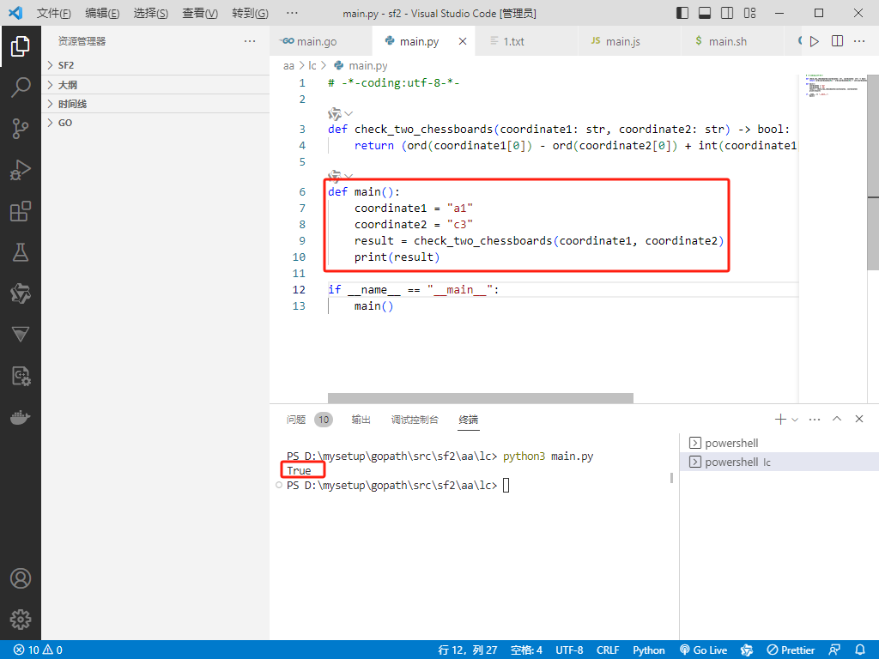879x659 pixels.
Task: Open the 转到(G) menu
Action: coord(250,13)
